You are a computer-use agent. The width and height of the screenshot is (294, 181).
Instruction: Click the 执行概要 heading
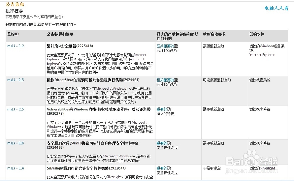tap(14, 11)
